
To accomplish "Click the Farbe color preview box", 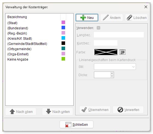I will 106,52.
